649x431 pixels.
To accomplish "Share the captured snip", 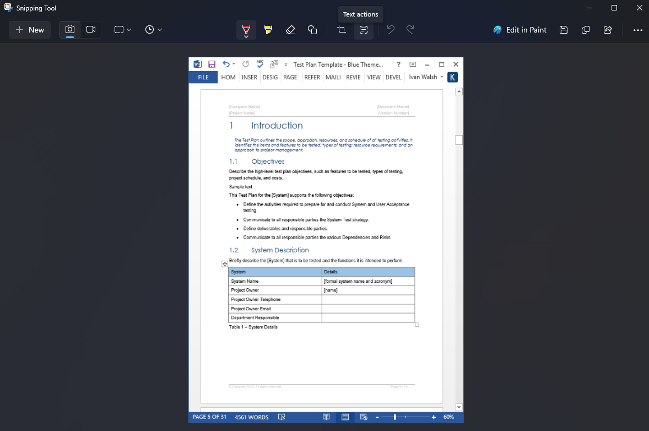I will point(608,30).
